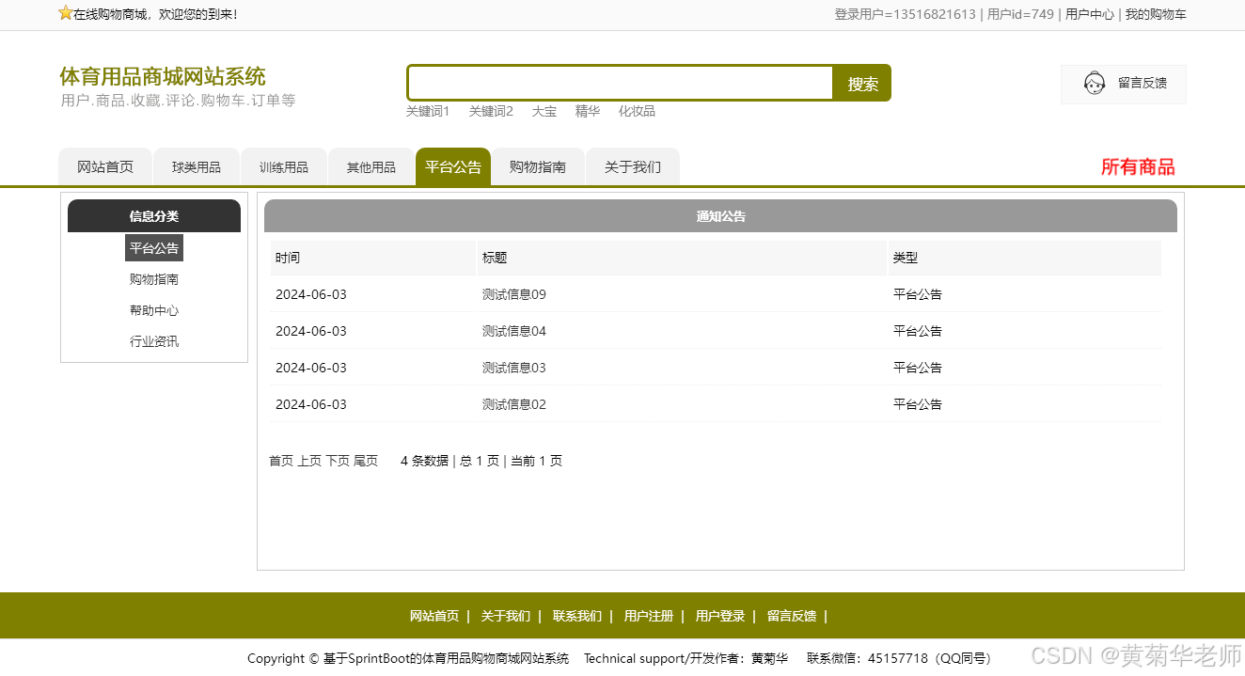
Task: Open the 其他用品 navigation tab
Action: (371, 167)
